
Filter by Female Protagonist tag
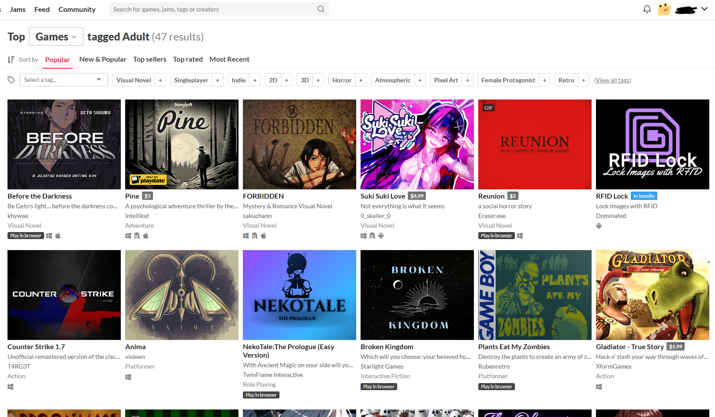pos(508,80)
